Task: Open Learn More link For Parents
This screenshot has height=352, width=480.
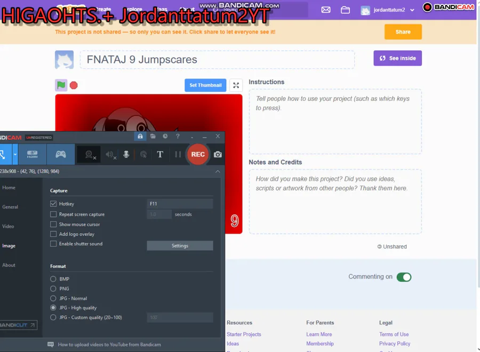Action: point(319,334)
